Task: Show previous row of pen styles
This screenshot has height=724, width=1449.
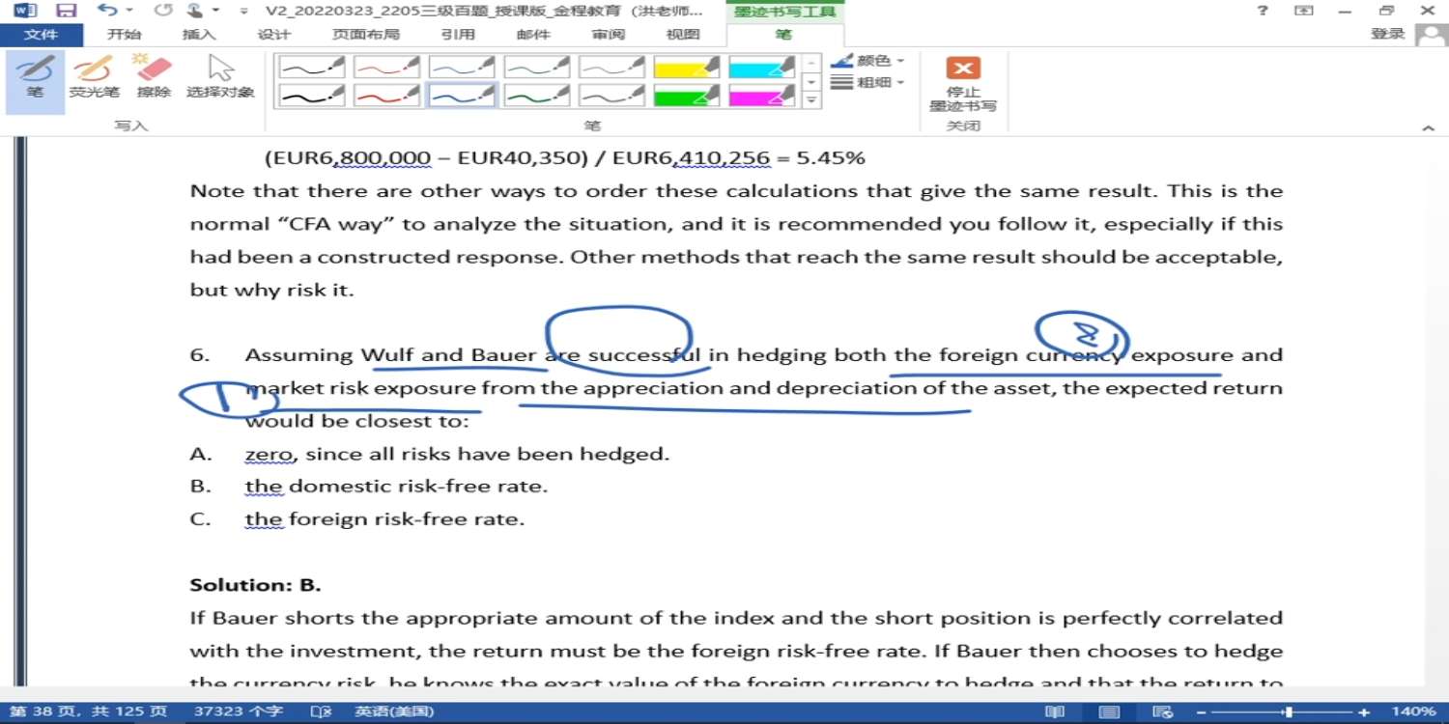Action: (x=811, y=63)
